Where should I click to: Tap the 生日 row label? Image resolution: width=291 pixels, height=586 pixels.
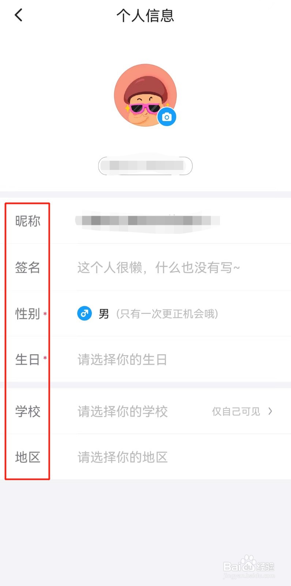pos(27,360)
